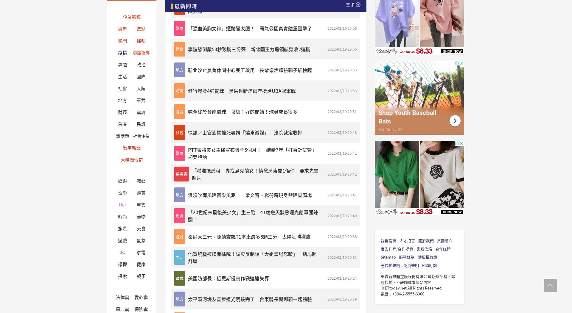Screen dimensions: 572x313
Task: Go to 政治 category in sidebar
Action: (141, 65)
